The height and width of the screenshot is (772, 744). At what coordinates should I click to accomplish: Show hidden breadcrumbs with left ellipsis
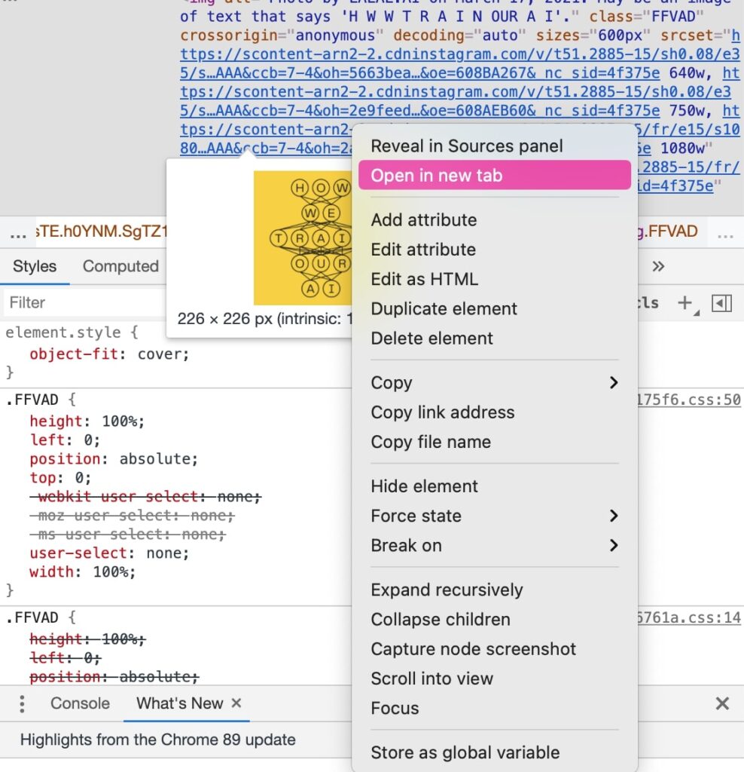coord(18,234)
